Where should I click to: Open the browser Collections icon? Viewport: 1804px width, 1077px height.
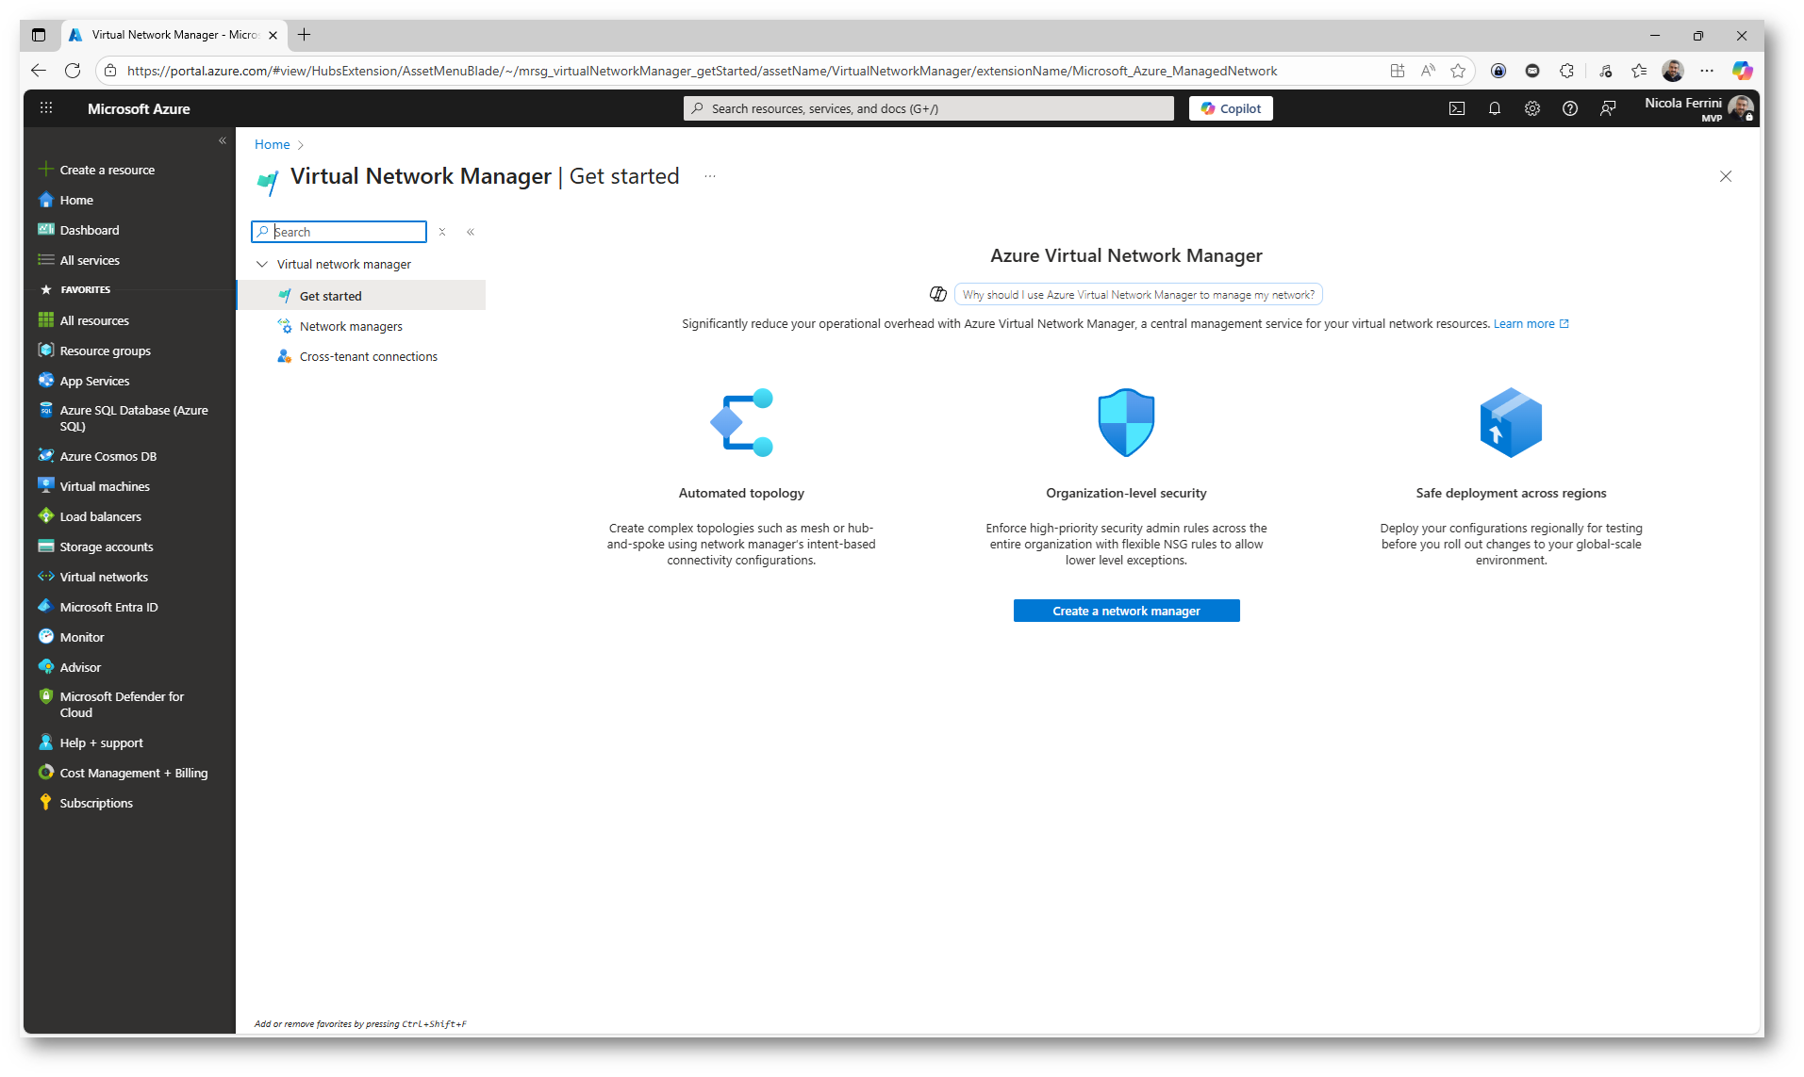pos(1638,71)
